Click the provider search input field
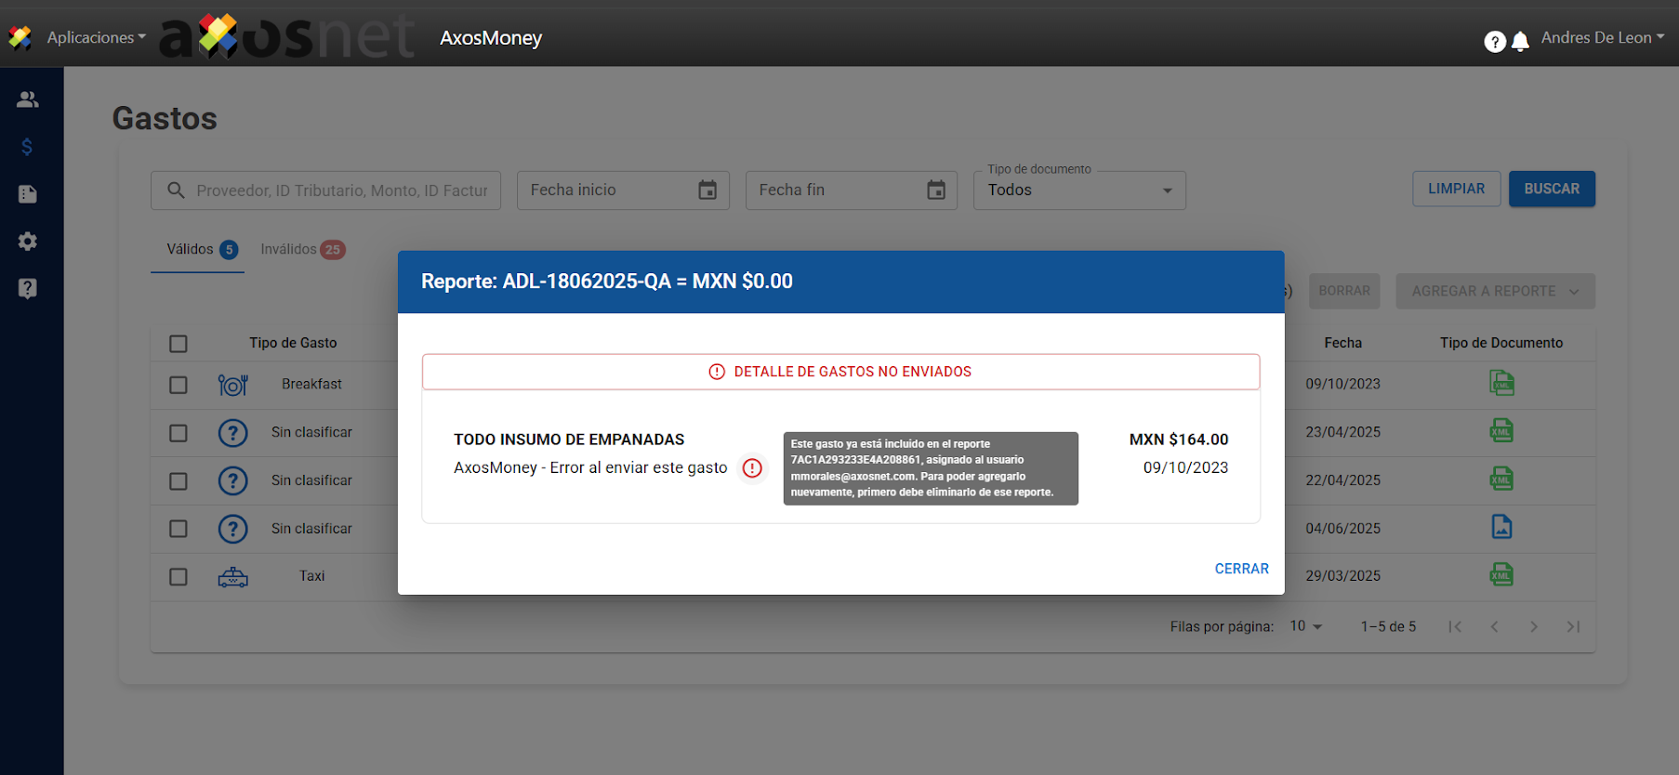This screenshot has width=1679, height=775. pyautogui.click(x=339, y=190)
